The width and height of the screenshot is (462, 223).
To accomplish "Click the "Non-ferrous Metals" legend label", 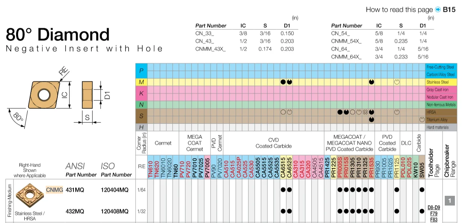I will coord(441,105).
